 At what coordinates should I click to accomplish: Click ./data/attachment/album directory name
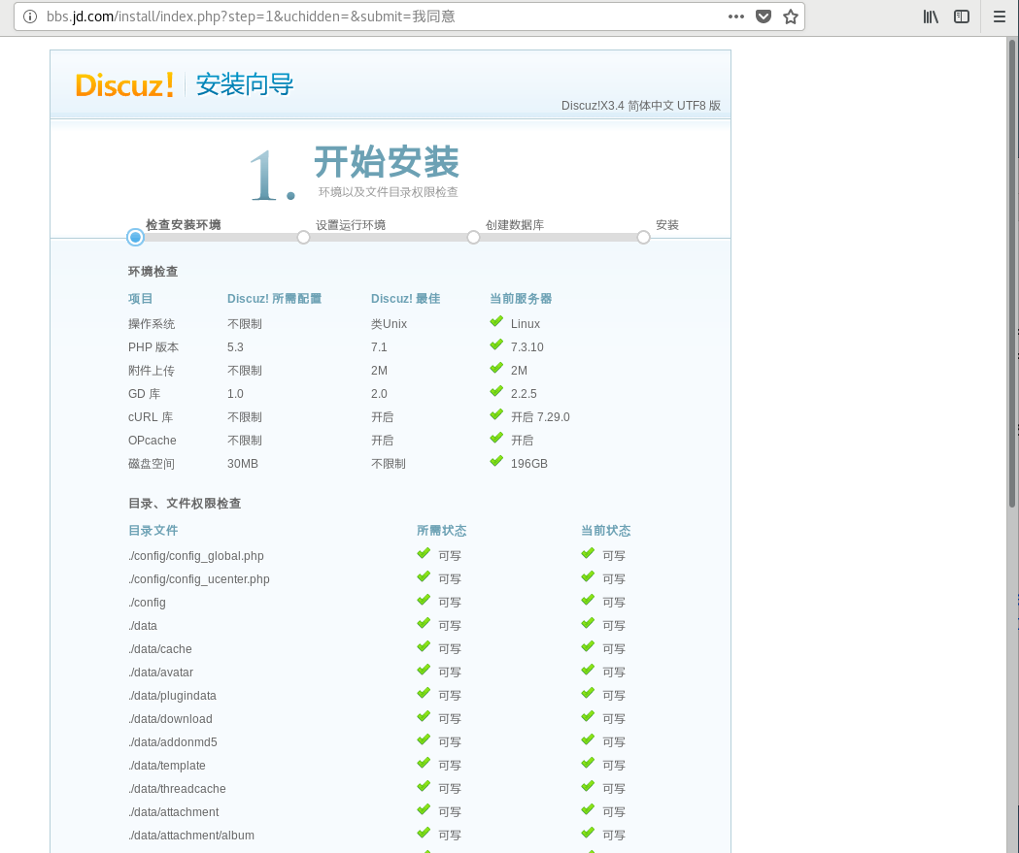[191, 836]
